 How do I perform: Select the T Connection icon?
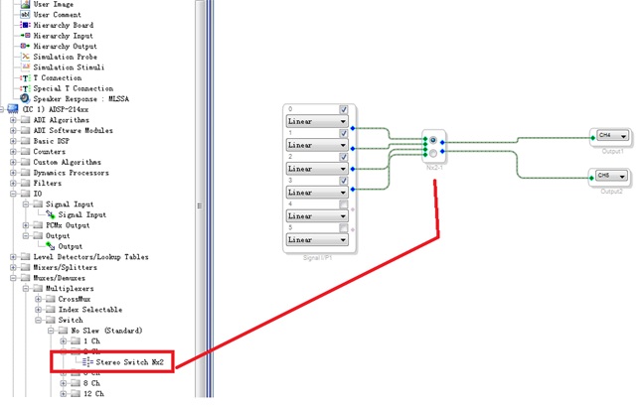(x=26, y=77)
